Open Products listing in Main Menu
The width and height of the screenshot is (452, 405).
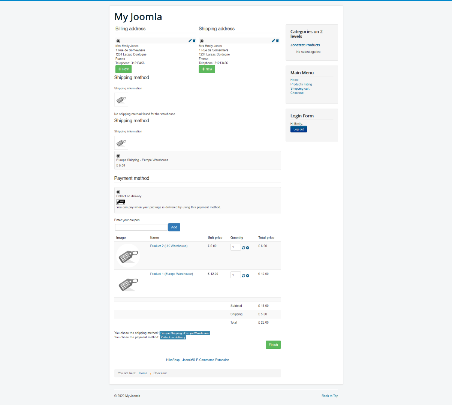click(x=301, y=84)
